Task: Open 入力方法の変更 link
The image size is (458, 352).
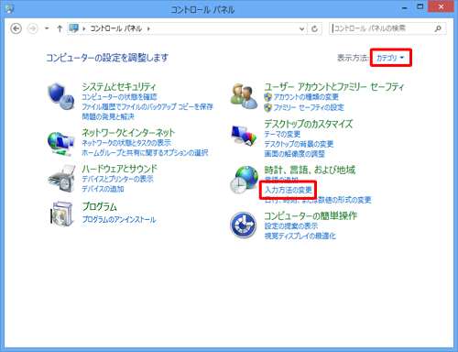Action: pos(289,190)
